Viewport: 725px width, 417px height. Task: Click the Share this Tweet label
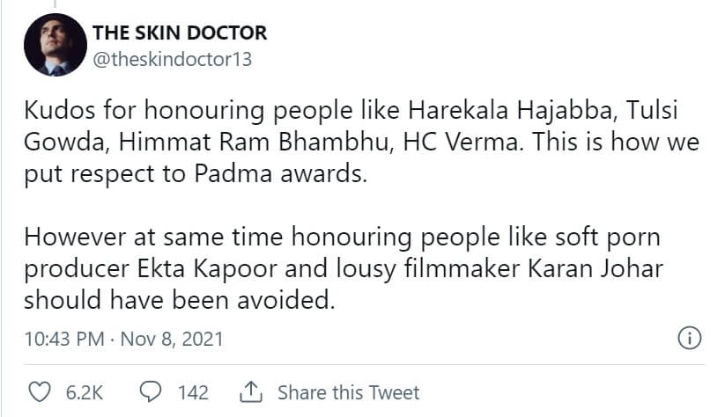[x=348, y=391]
